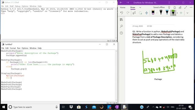
Task: Select the green pen in Draw ribbon
Action: 173,12
